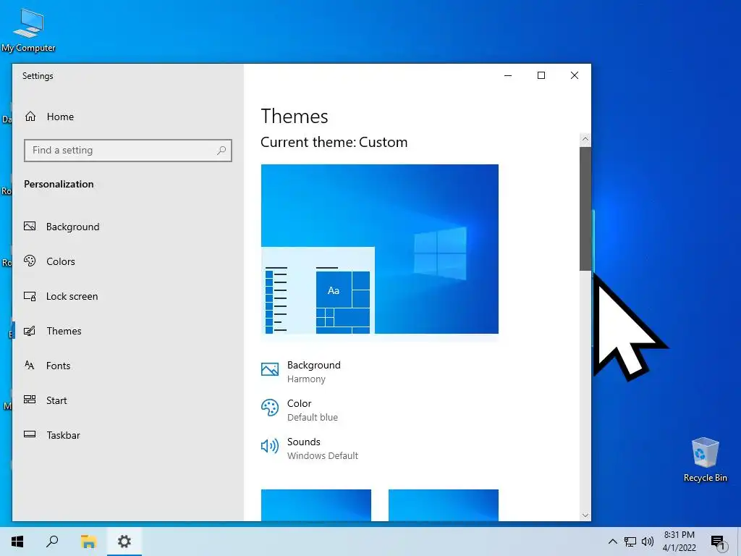Minimize the Settings window

tap(508, 75)
